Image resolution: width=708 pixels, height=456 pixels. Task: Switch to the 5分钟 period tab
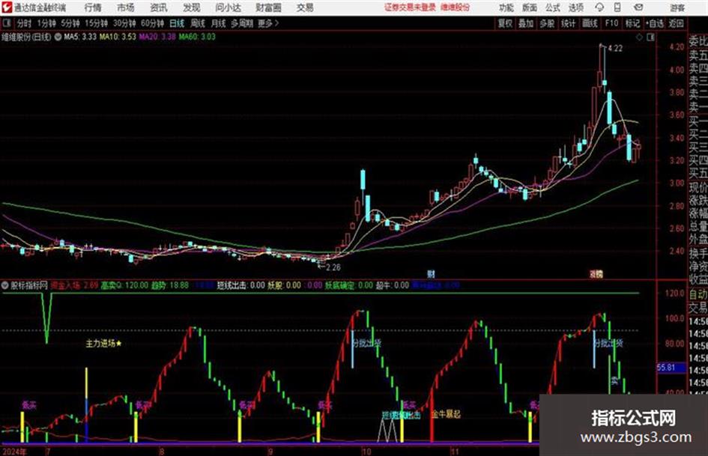(70, 23)
